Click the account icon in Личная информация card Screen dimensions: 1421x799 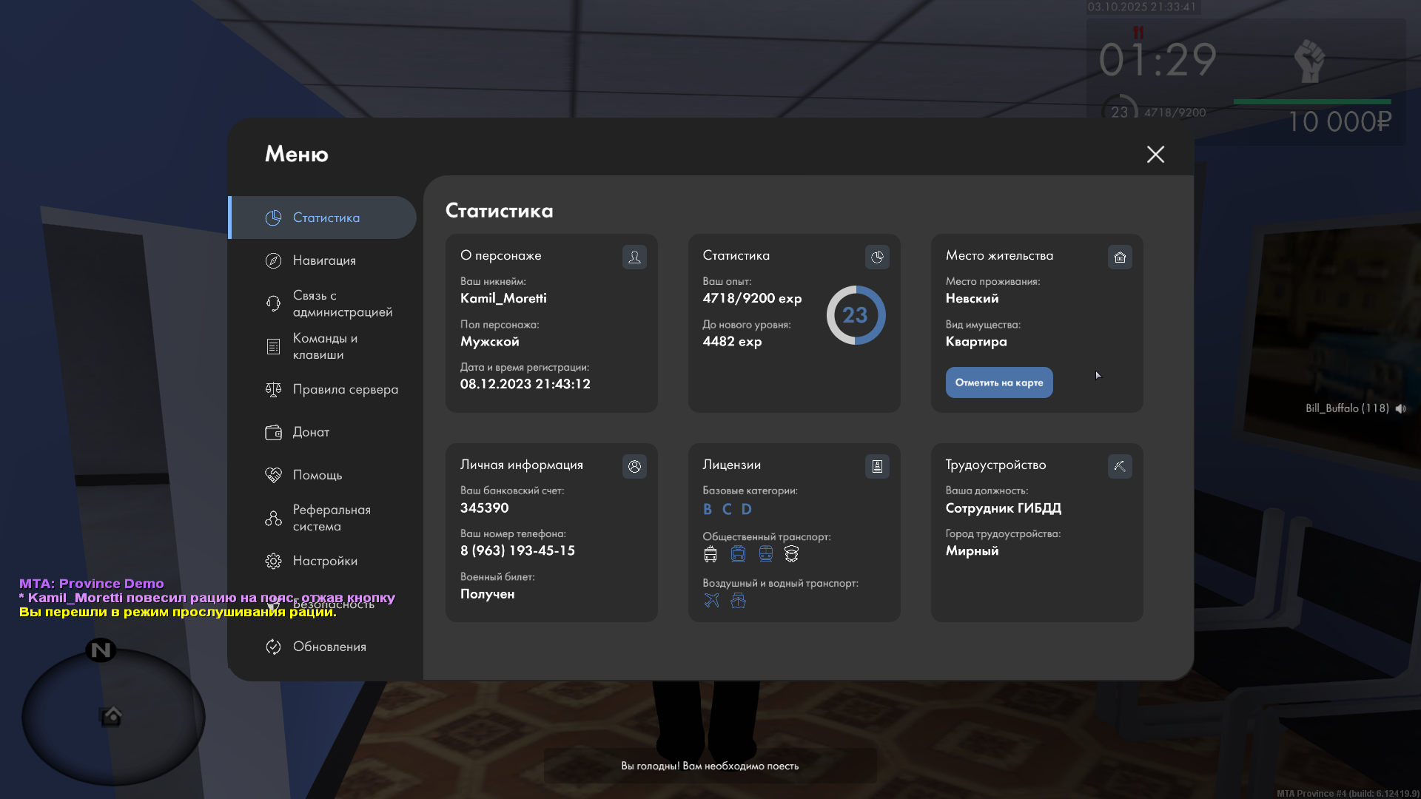pyautogui.click(x=634, y=466)
